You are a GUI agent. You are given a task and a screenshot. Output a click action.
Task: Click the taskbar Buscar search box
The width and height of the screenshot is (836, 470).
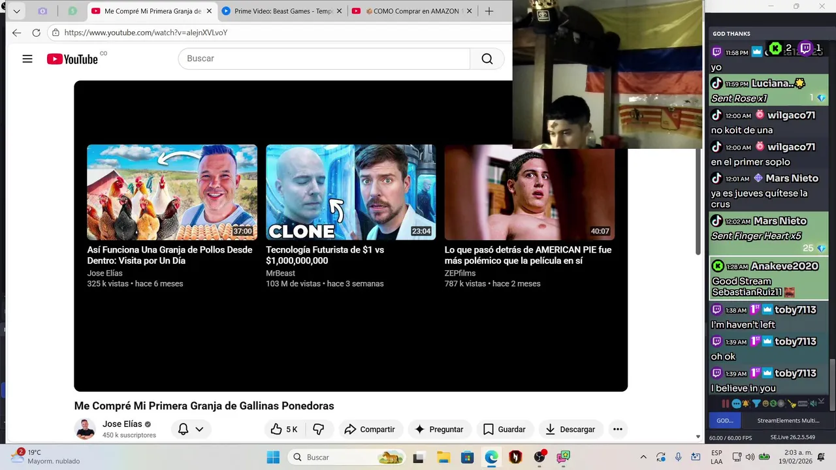(x=347, y=457)
